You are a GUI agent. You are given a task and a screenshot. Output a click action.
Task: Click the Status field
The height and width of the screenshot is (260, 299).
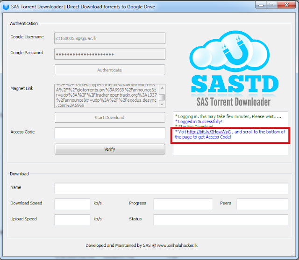221,220
